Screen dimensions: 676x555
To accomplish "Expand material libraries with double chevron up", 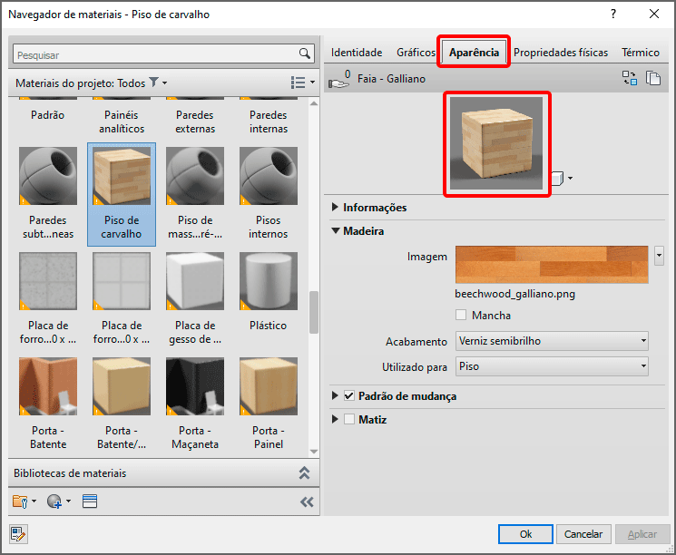I will coord(304,472).
